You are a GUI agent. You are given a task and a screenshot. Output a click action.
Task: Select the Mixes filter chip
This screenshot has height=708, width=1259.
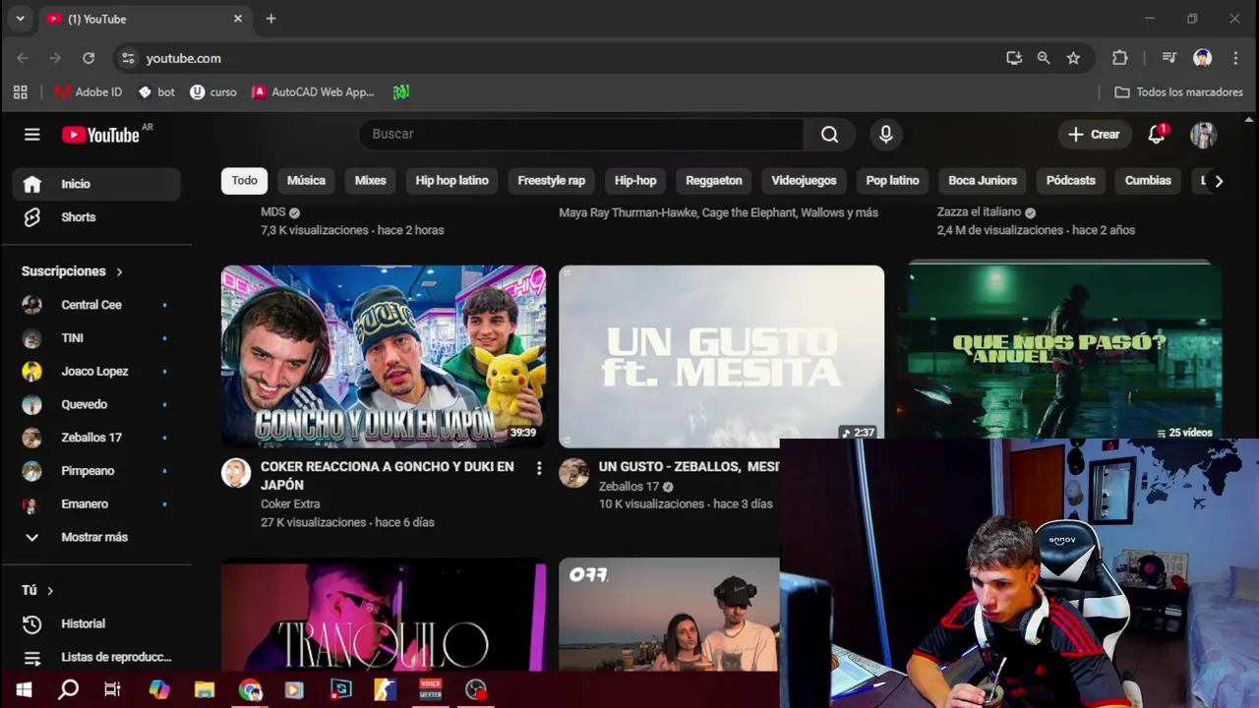[370, 181]
